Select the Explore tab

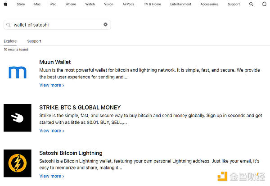tap(10, 41)
